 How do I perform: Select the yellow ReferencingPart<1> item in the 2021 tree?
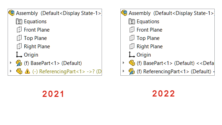coord(67,72)
